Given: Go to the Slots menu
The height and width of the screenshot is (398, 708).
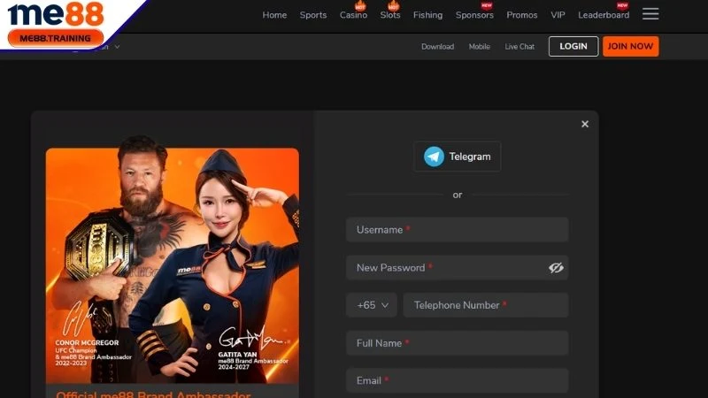Looking at the screenshot, I should click(x=389, y=15).
